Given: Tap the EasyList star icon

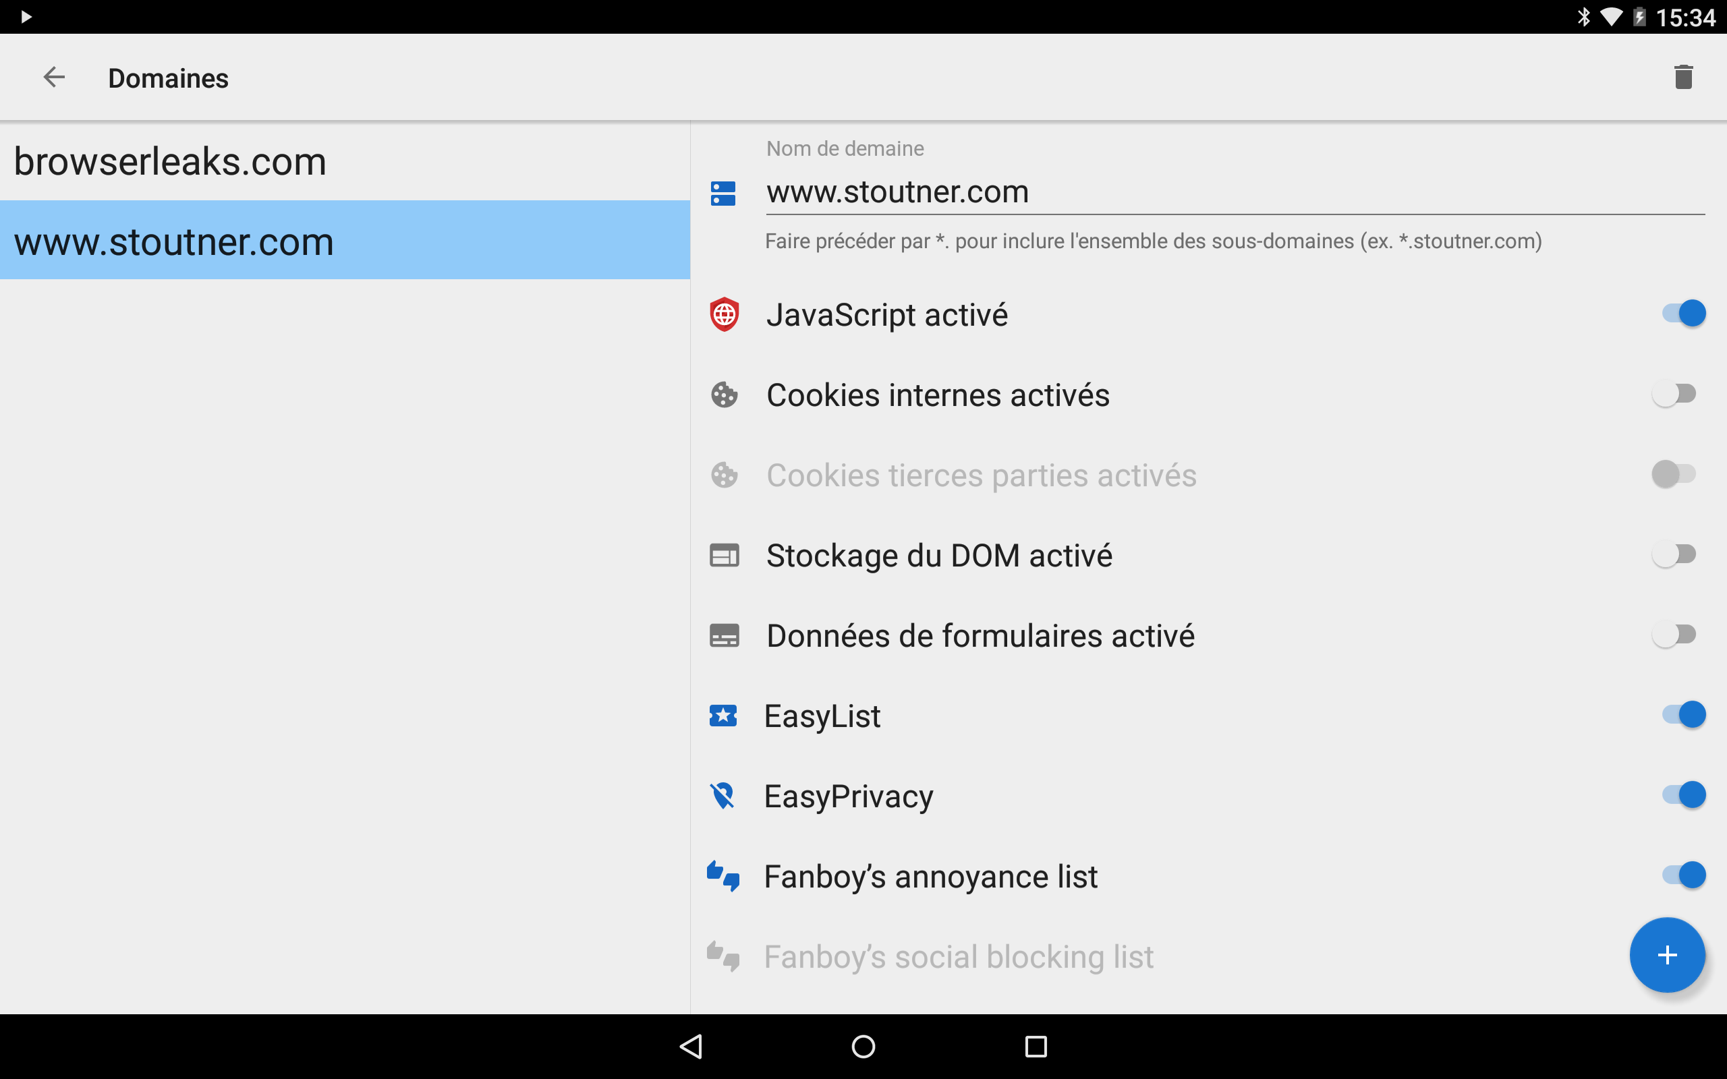Looking at the screenshot, I should click(723, 715).
